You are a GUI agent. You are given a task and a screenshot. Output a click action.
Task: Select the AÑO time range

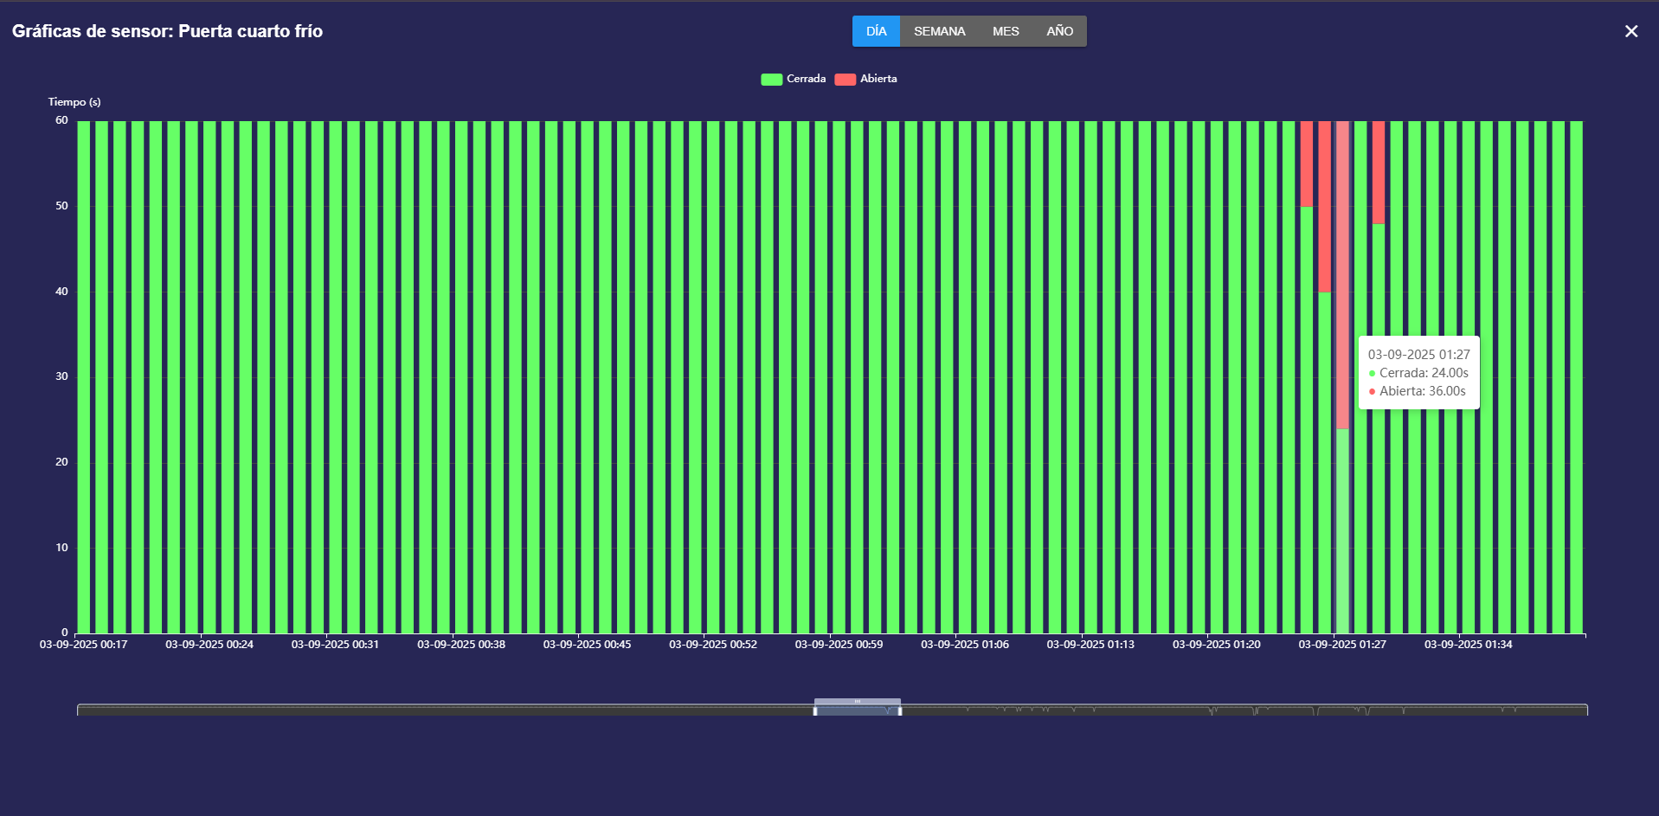(x=1059, y=31)
